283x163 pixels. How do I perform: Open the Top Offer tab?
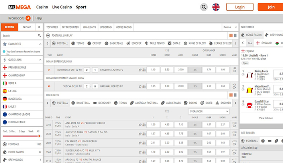(x=52, y=27)
